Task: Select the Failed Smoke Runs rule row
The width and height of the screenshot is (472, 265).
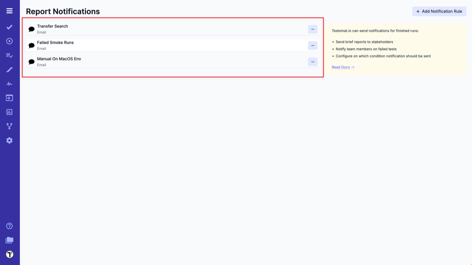Action: pyautogui.click(x=147, y=45)
